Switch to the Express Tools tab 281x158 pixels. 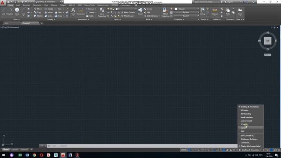89,5
